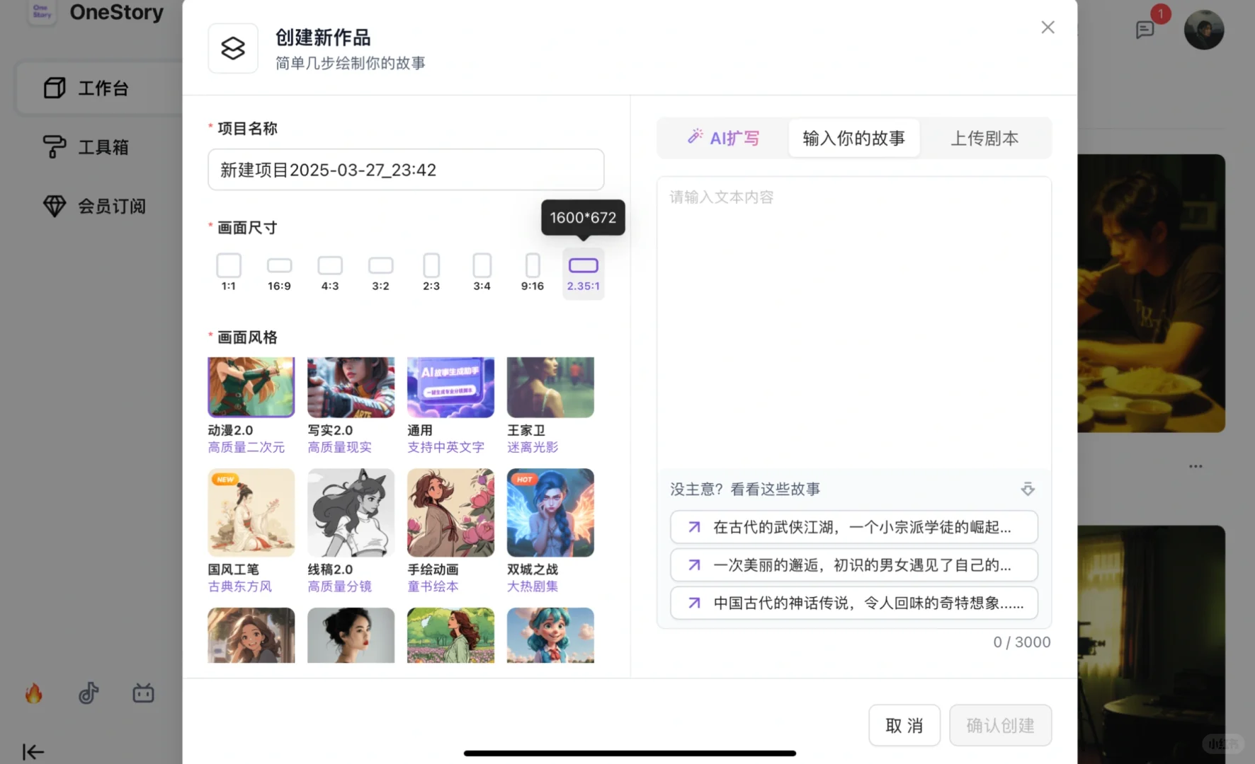This screenshot has width=1255, height=764.
Task: Open the ellipsis options menu on the right
Action: click(1195, 465)
